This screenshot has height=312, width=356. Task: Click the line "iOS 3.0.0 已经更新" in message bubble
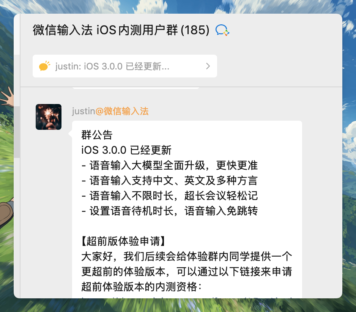[126, 150]
